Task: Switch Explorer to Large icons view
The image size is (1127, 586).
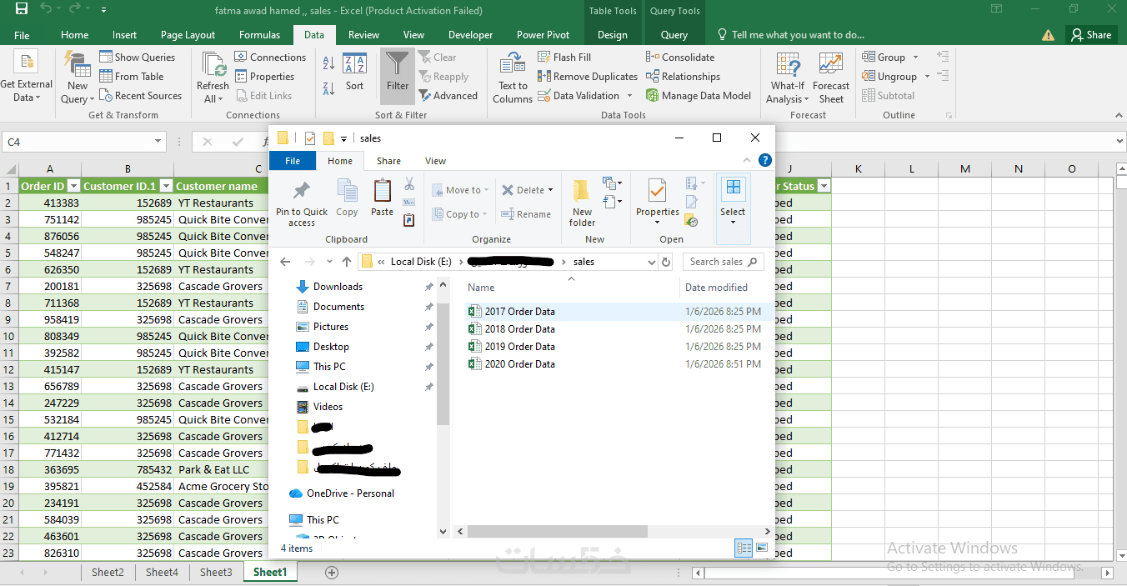Action: click(761, 548)
